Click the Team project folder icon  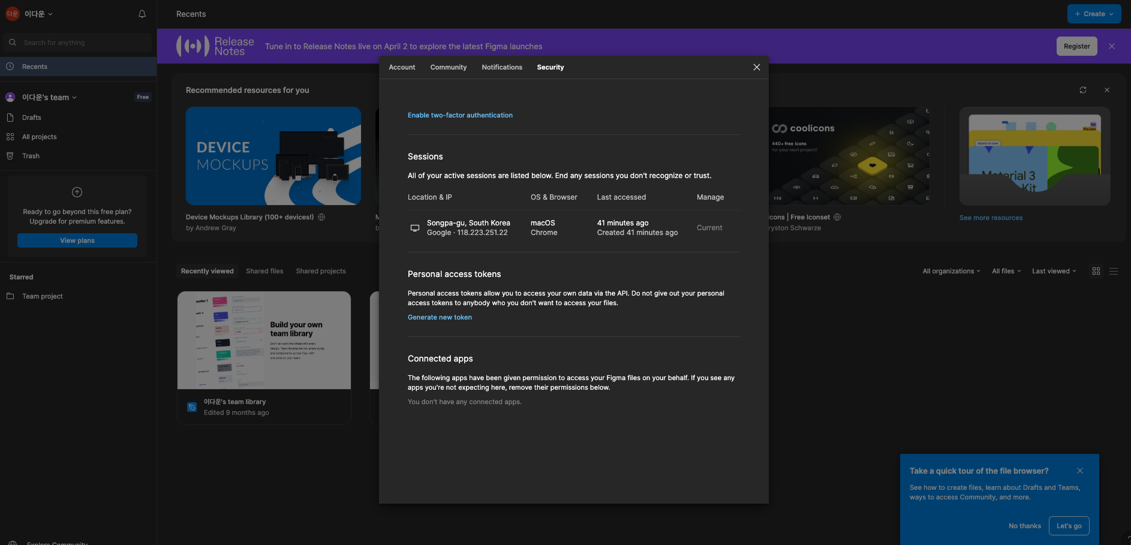pos(10,296)
